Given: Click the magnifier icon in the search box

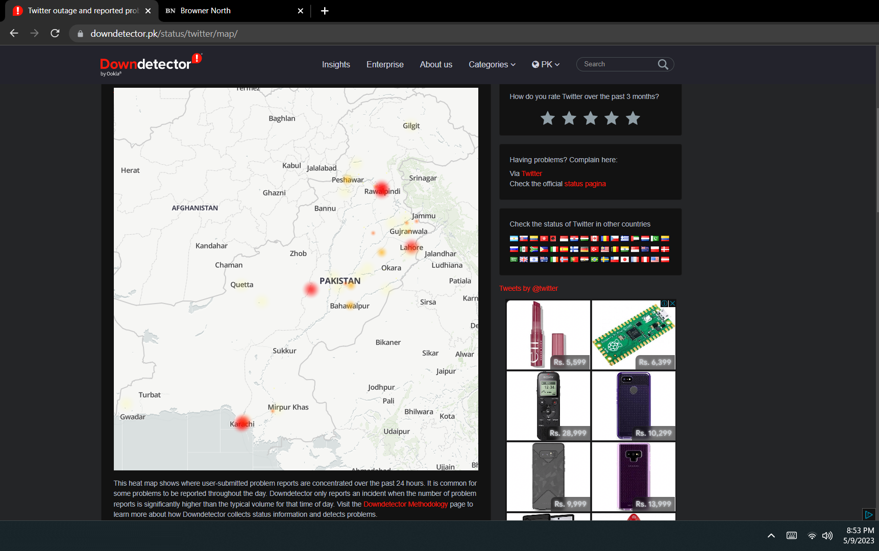Looking at the screenshot, I should (663, 64).
